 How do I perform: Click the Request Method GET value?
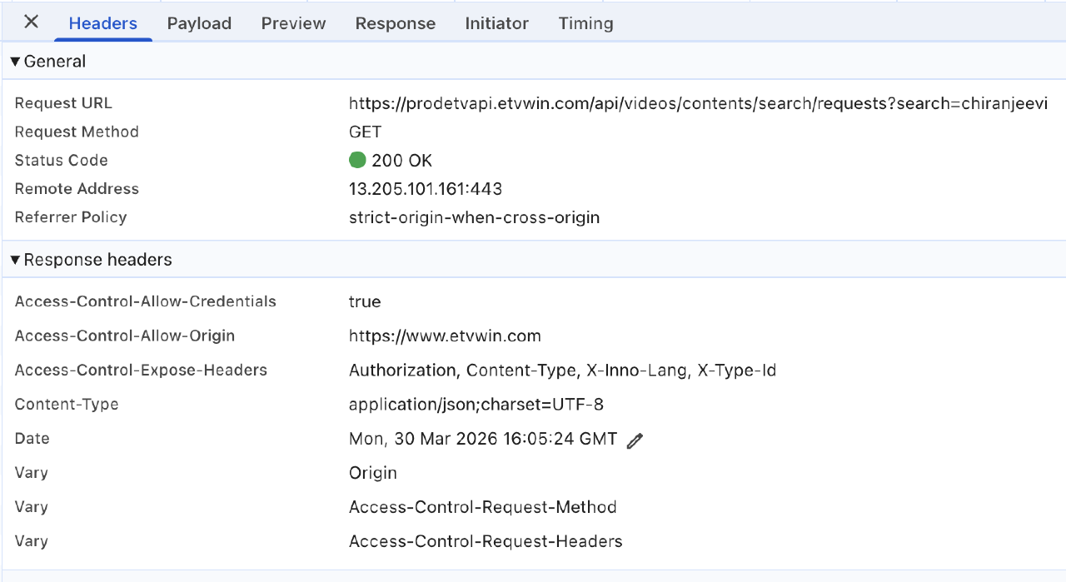pyautogui.click(x=365, y=132)
